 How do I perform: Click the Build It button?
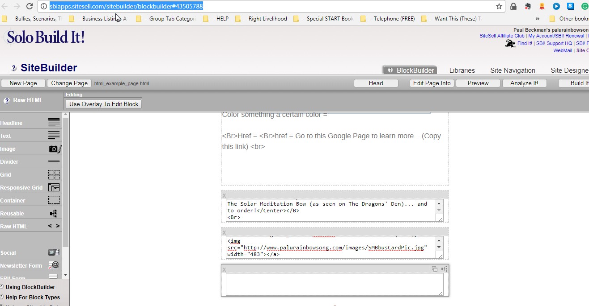pyautogui.click(x=574, y=83)
